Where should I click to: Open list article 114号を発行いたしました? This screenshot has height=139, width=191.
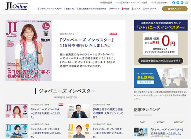46,133
